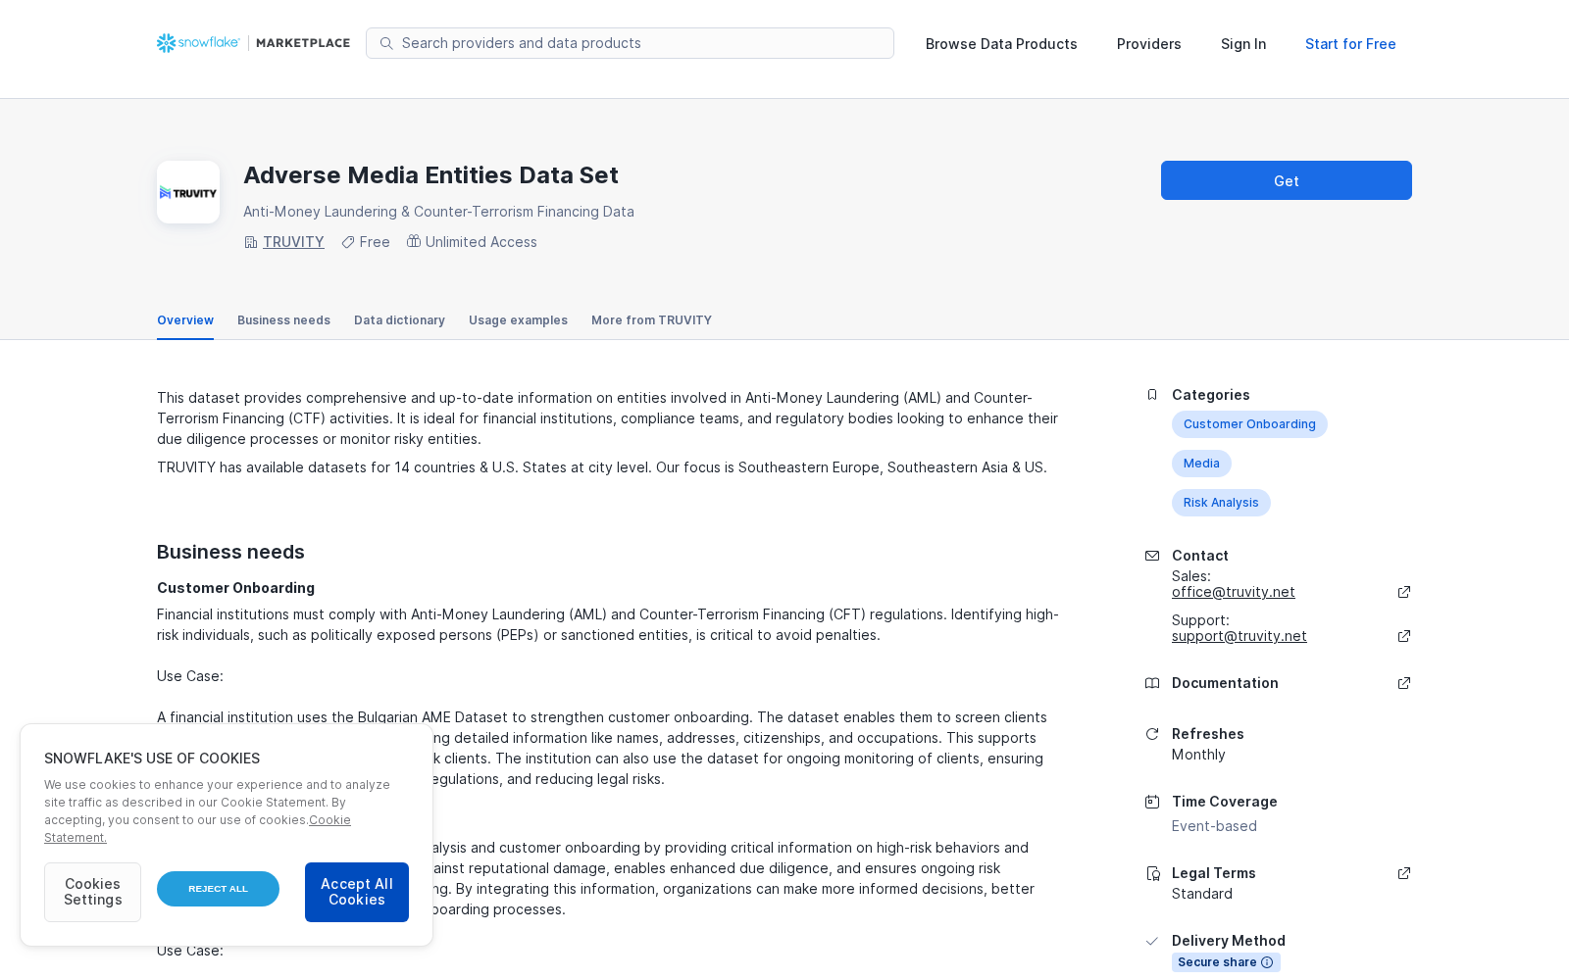The image size is (1569, 980).
Task: Click the Delivery Method checkmark icon
Action: click(x=1152, y=941)
